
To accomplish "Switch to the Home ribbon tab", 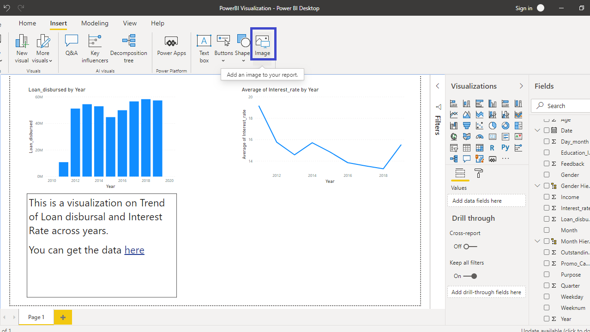I will (x=27, y=23).
